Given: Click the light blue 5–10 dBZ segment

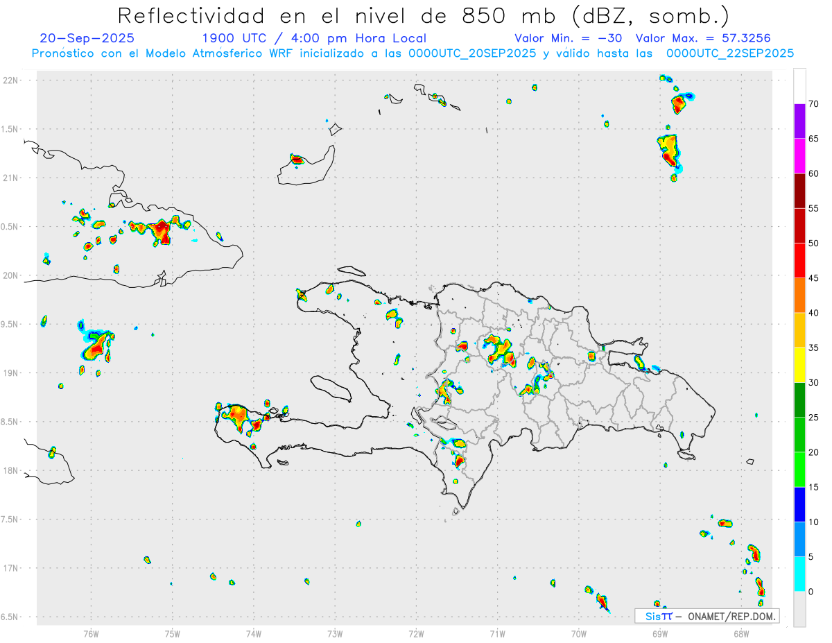Looking at the screenshot, I should tap(799, 540).
